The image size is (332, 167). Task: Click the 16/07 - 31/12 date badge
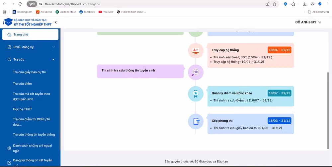(x=280, y=93)
